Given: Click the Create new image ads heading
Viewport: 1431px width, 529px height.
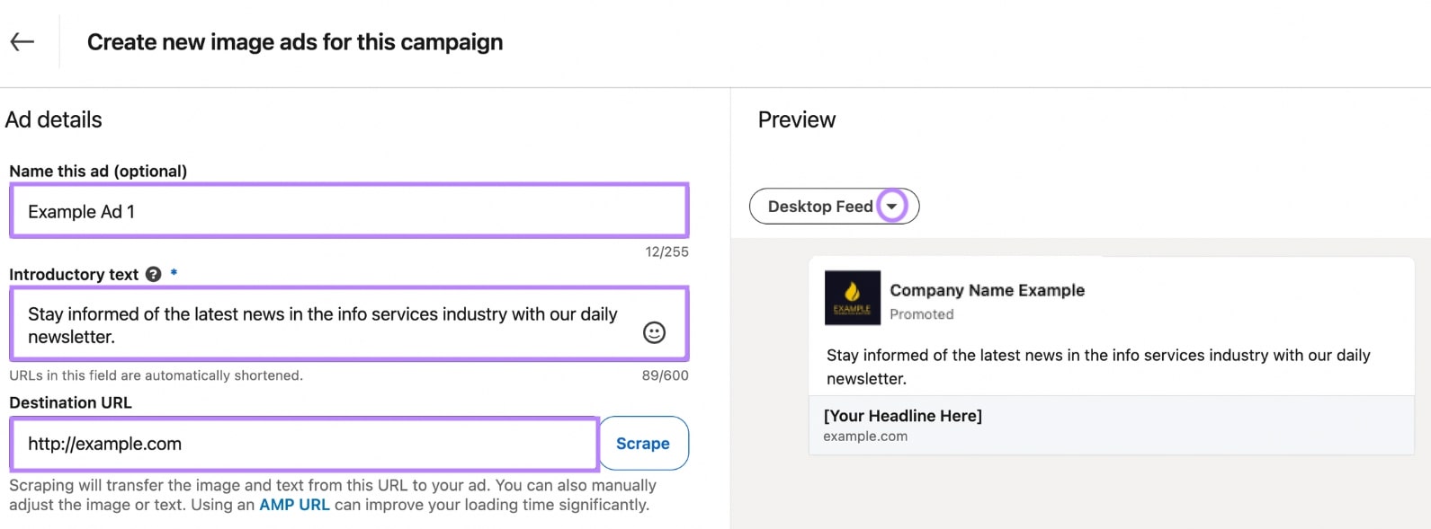Looking at the screenshot, I should (295, 41).
